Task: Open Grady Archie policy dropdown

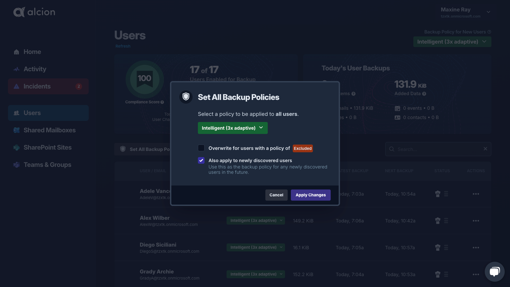Action: coord(256,274)
